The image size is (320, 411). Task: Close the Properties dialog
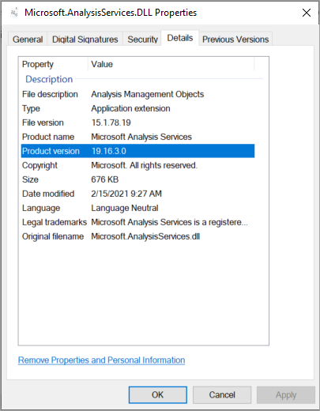[307, 13]
